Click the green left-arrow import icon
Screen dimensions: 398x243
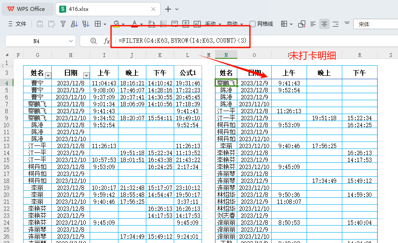point(197,24)
